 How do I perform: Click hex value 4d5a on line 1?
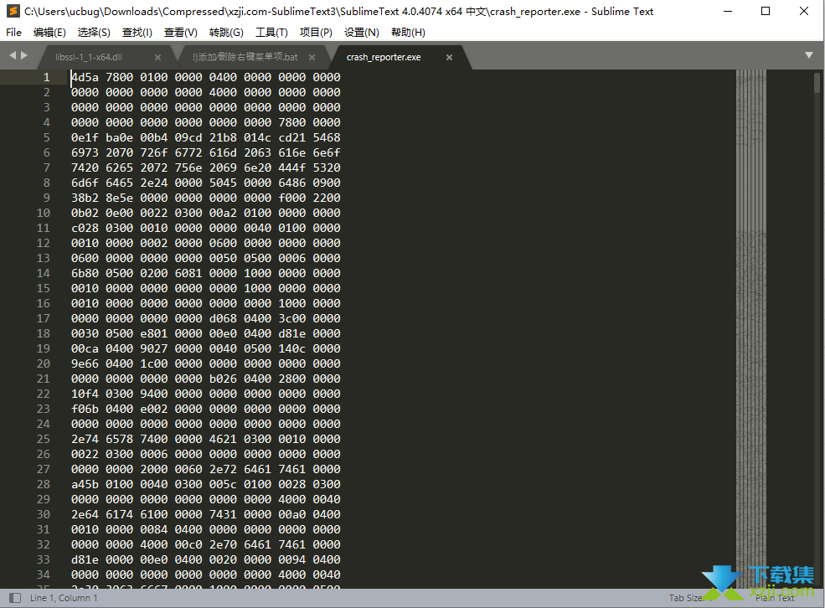click(85, 77)
